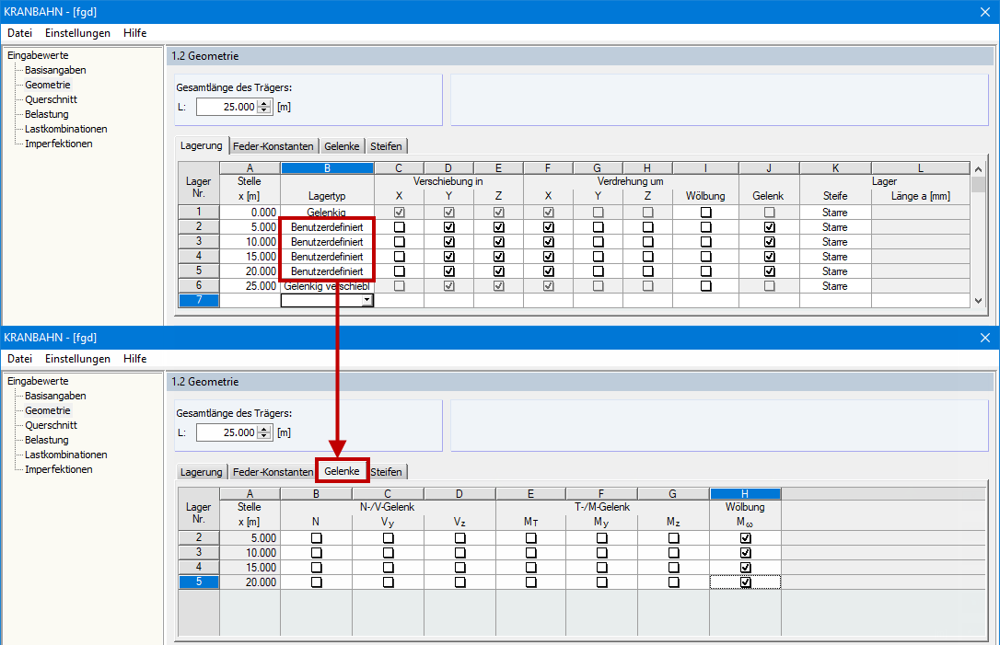This screenshot has height=645, width=1000.
Task: Click Stelle cell '15.000' in Gelenke table
Action: (x=250, y=567)
